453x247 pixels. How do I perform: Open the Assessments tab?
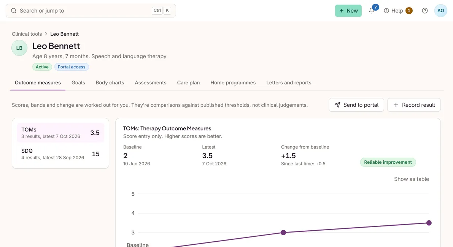(151, 82)
